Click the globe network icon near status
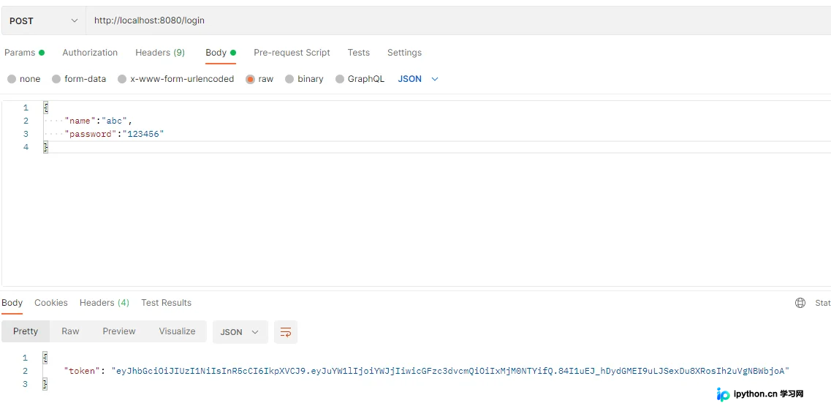Viewport: 831px width, 414px height. tap(800, 303)
